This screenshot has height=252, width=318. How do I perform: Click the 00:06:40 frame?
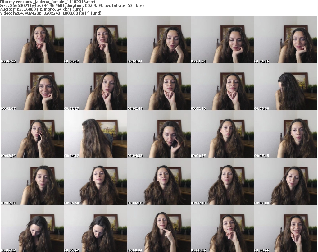click(x=222, y=181)
